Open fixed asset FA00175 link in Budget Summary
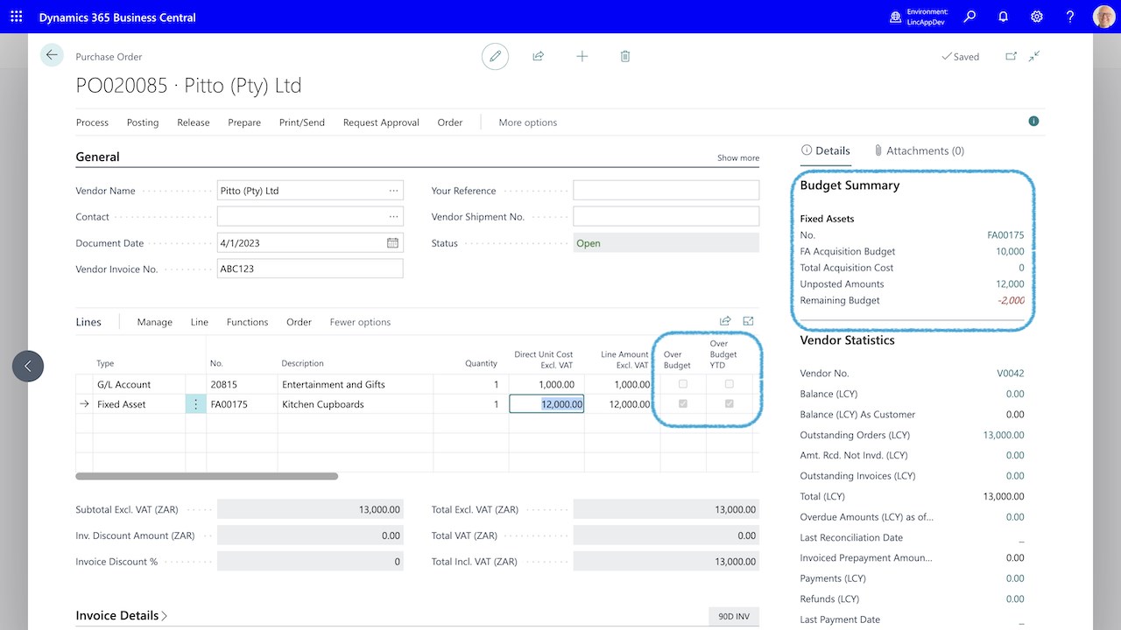This screenshot has width=1121, height=630. click(1005, 235)
